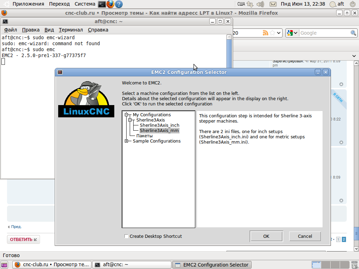Click the show desktop icon in taskbar
The width and height of the screenshot is (359, 269).
pyautogui.click(x=4, y=265)
